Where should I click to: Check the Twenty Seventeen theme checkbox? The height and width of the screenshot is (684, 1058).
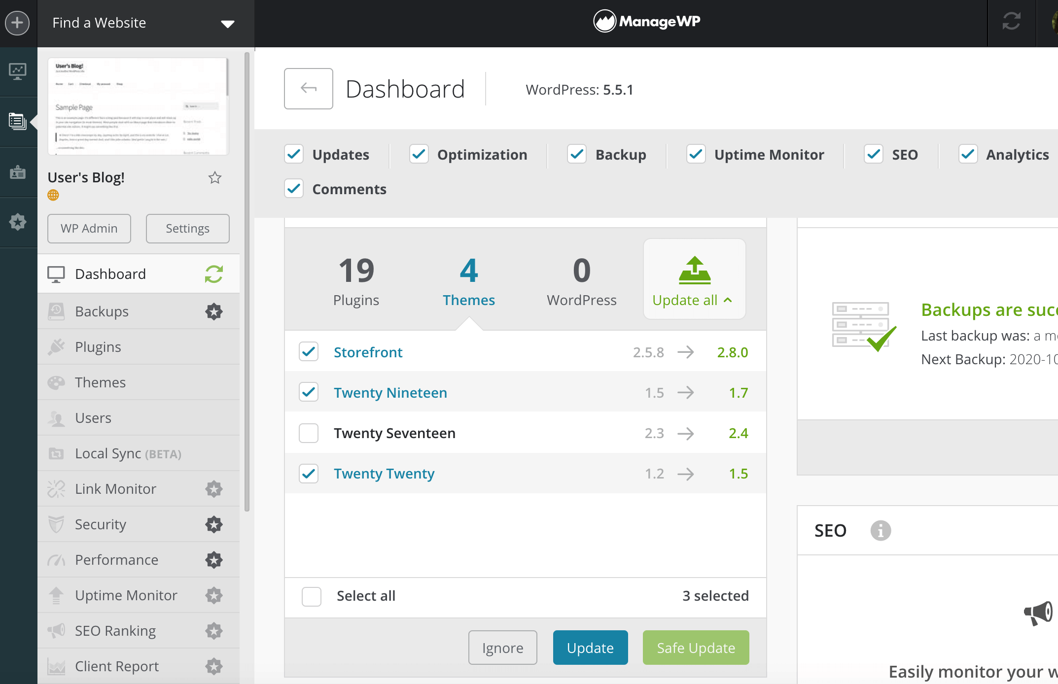click(309, 433)
